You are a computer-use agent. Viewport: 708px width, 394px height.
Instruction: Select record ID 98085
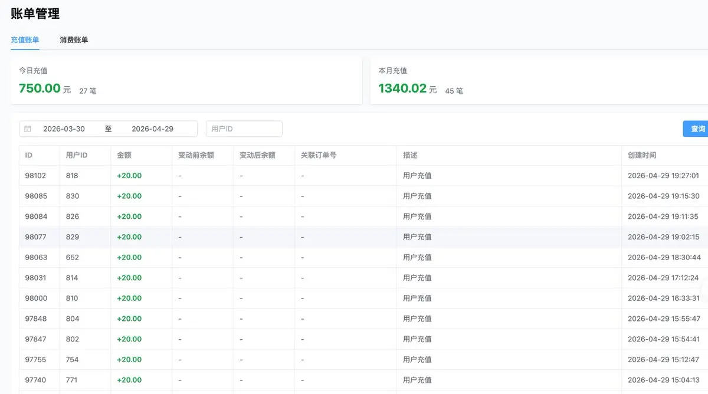coord(36,196)
